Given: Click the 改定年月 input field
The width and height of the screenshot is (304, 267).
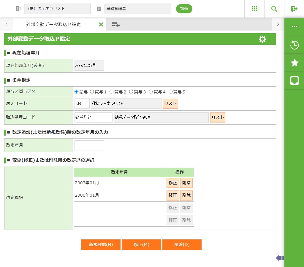Looking at the screenshot, I should coord(89,145).
